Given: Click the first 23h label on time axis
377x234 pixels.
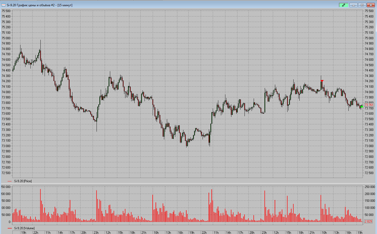Looking at the screenshot, I should 96,232.
